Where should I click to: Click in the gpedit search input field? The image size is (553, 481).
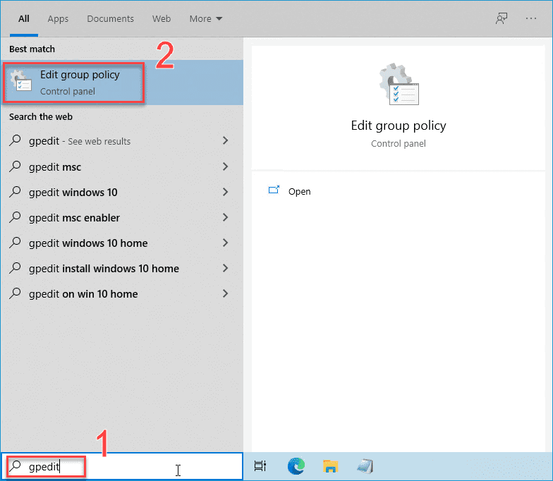[121, 466]
